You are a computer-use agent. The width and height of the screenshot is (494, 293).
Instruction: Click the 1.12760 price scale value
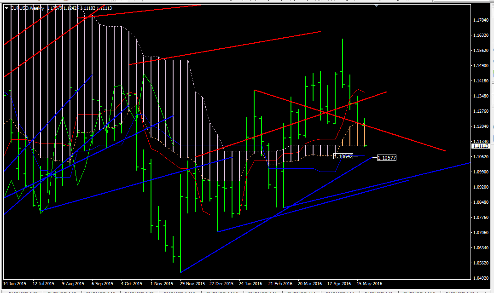(x=481, y=111)
